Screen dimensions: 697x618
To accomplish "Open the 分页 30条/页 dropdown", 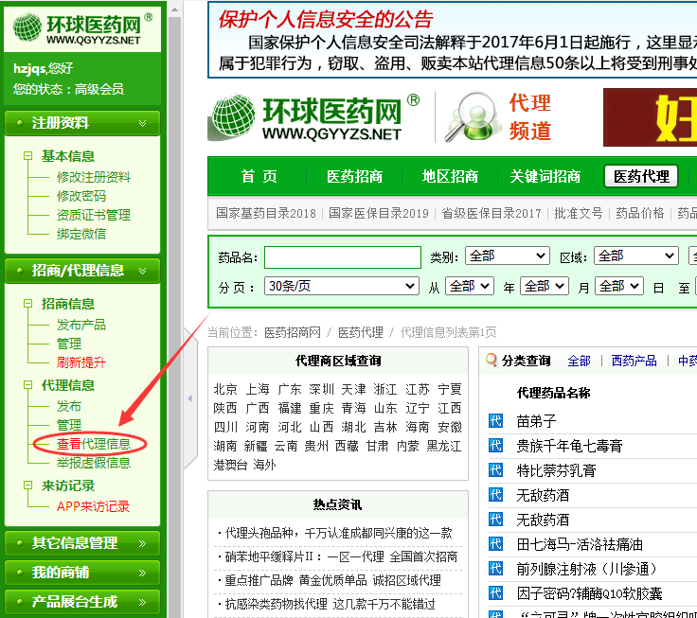I will point(341,286).
